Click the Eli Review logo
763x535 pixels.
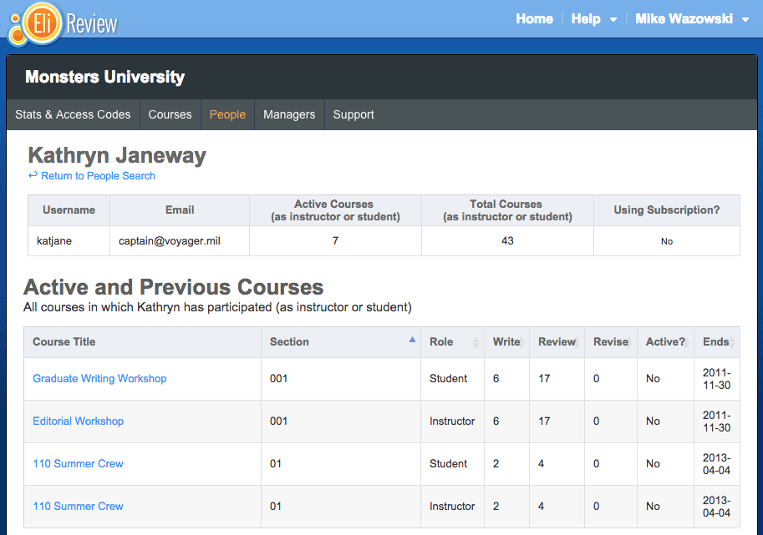[x=64, y=24]
